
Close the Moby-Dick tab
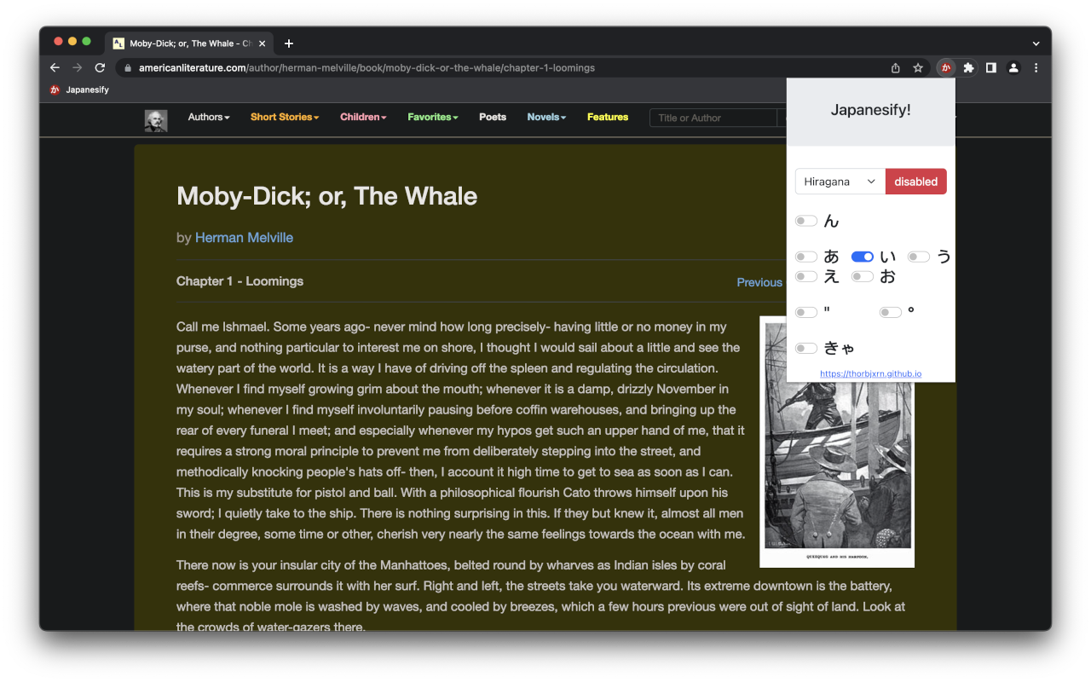coord(262,43)
